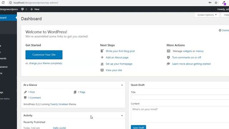Open the 1 Post link
This screenshot has width=229, height=129.
(x=31, y=92)
